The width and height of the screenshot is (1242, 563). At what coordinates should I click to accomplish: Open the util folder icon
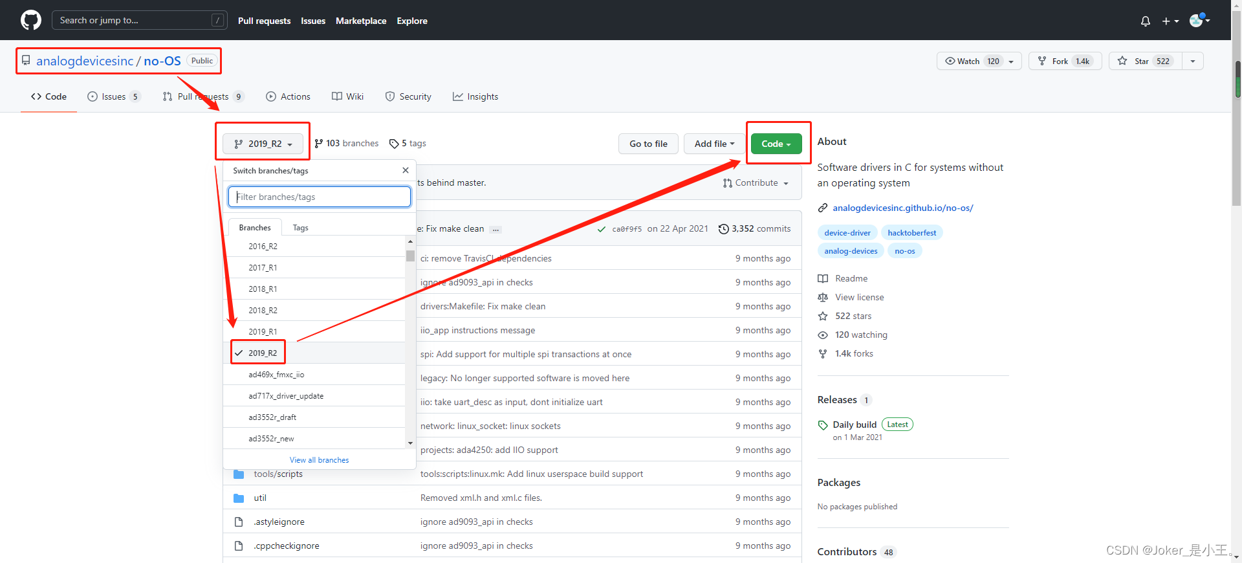coord(239,498)
